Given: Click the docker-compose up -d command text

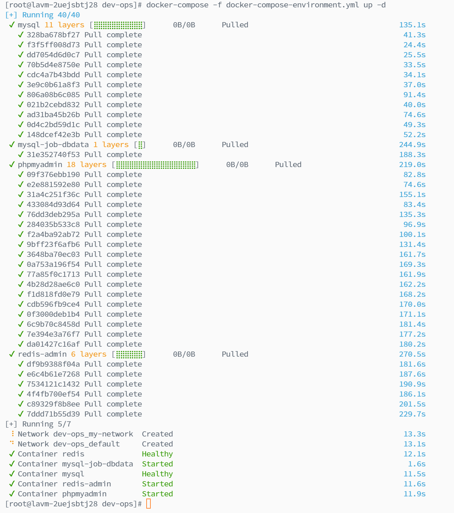Looking at the screenshot, I should point(266,5).
